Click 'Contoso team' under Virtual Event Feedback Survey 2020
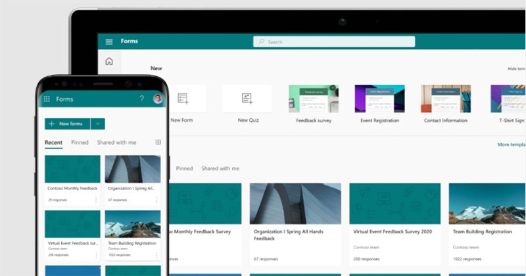This screenshot has height=276, width=526. click(366, 248)
